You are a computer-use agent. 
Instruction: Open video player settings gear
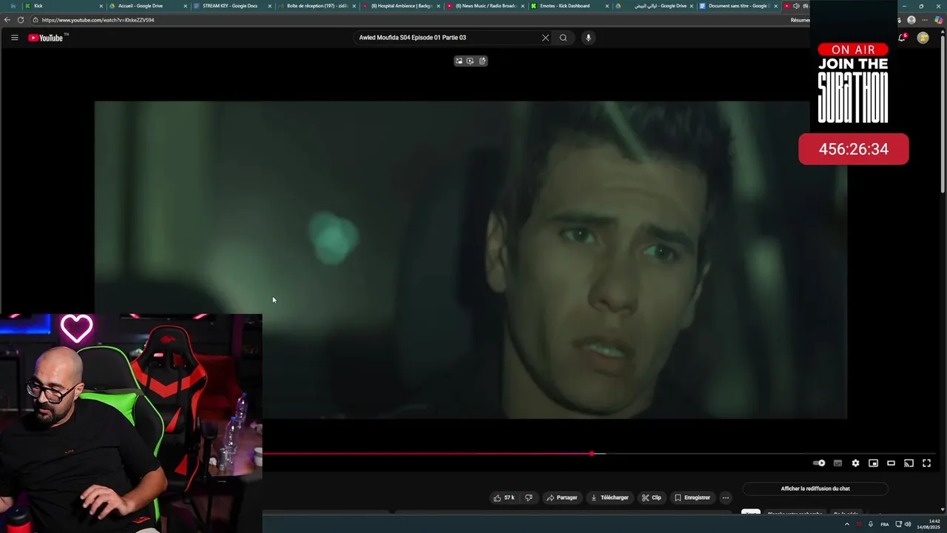click(x=855, y=463)
